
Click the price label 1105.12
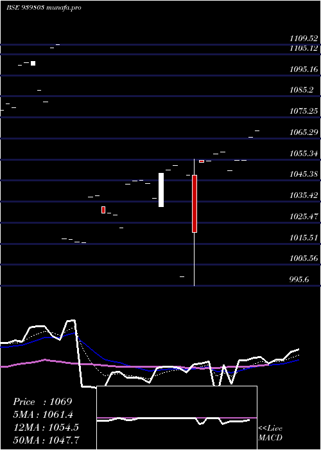point(304,48)
